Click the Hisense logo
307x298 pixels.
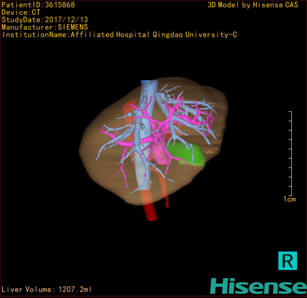258,286
